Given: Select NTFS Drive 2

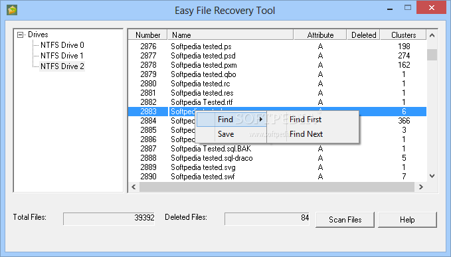Looking at the screenshot, I should [62, 66].
